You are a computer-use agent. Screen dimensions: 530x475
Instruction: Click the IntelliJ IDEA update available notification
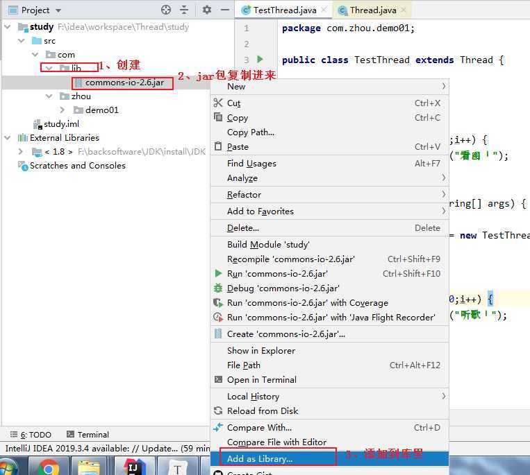(108, 449)
